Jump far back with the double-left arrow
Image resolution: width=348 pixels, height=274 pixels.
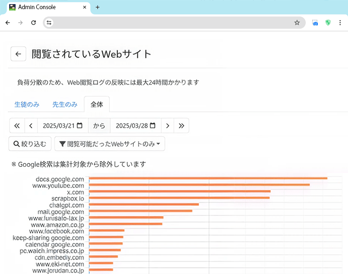(x=17, y=126)
